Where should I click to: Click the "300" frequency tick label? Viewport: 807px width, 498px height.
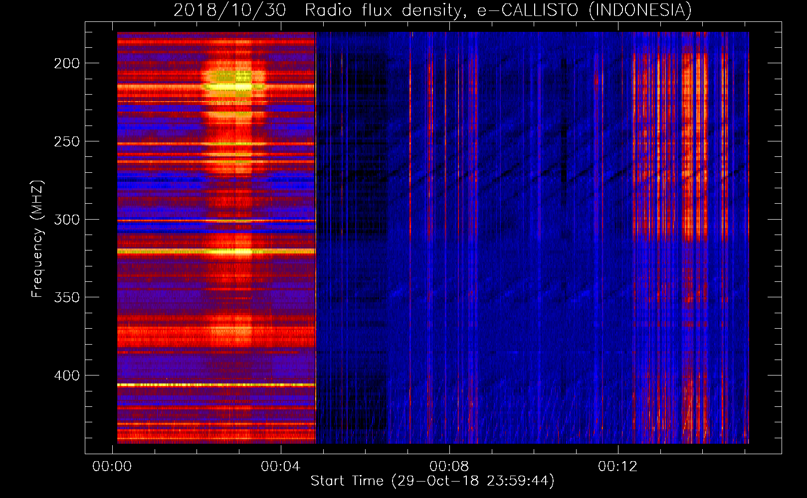67,220
